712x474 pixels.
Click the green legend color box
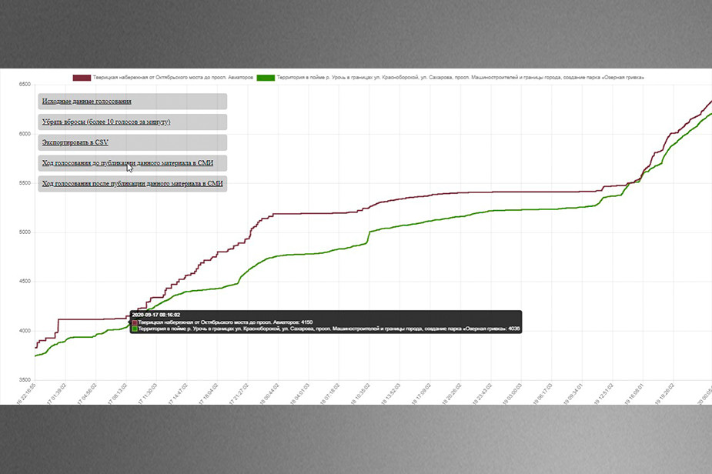tap(266, 78)
